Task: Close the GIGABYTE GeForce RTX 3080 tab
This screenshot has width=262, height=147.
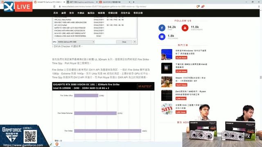Action: [x=64, y=2]
